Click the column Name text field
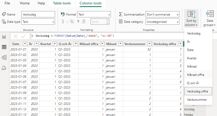This screenshot has height=116, width=217. pos(38,15)
